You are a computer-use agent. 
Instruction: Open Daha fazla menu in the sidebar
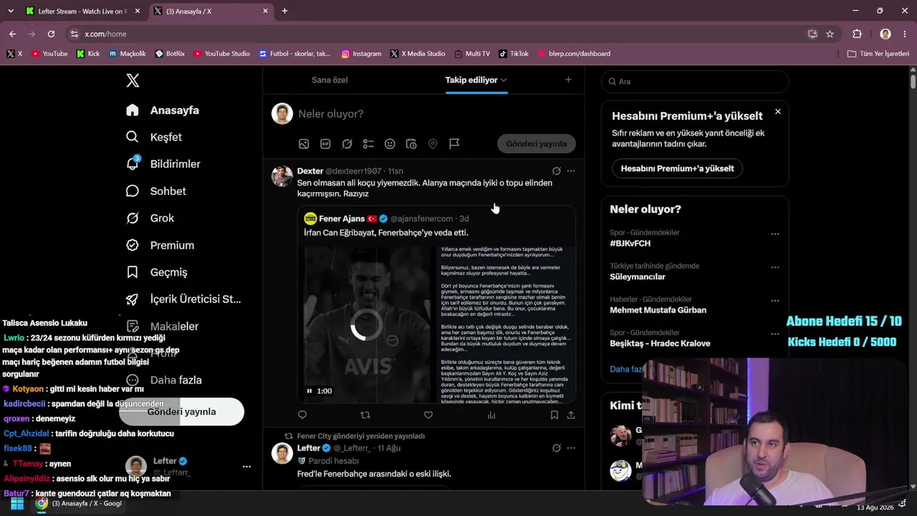(164, 380)
